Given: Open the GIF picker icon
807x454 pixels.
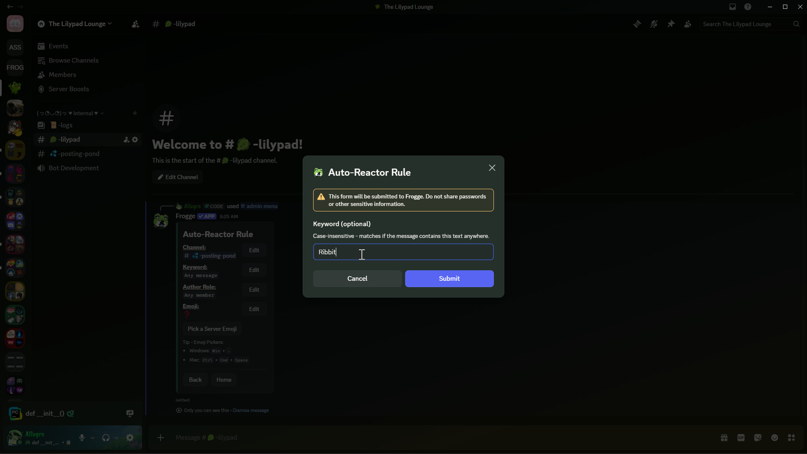Looking at the screenshot, I should pos(741,438).
